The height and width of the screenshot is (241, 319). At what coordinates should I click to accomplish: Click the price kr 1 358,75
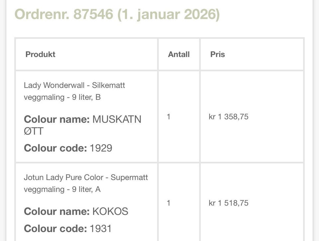tap(228, 117)
